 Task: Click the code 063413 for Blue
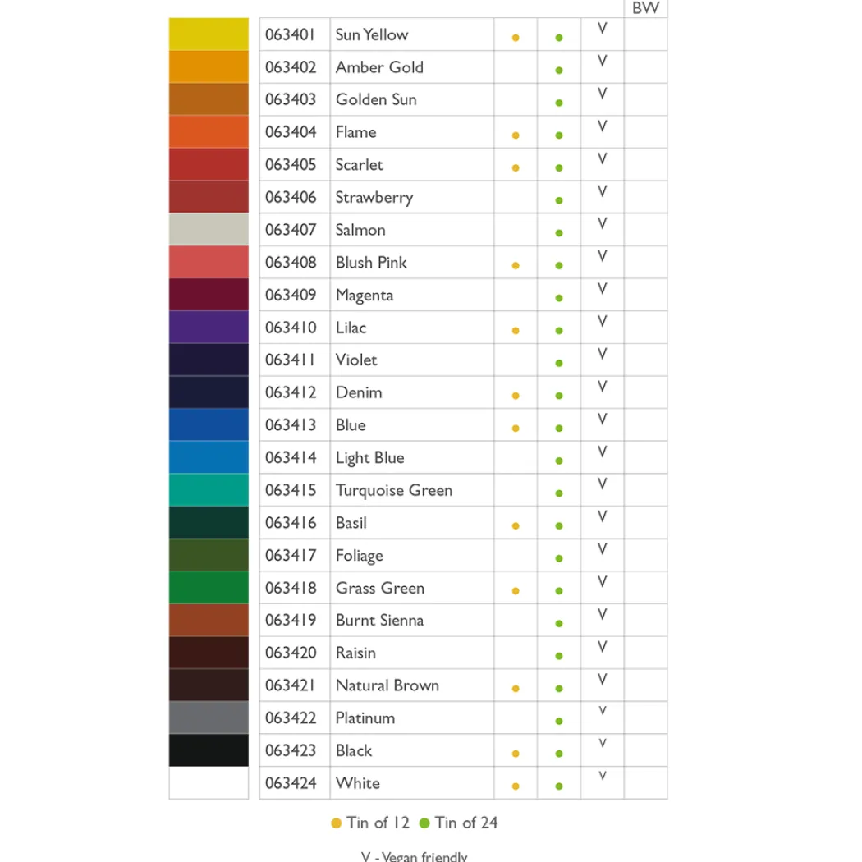click(x=291, y=425)
